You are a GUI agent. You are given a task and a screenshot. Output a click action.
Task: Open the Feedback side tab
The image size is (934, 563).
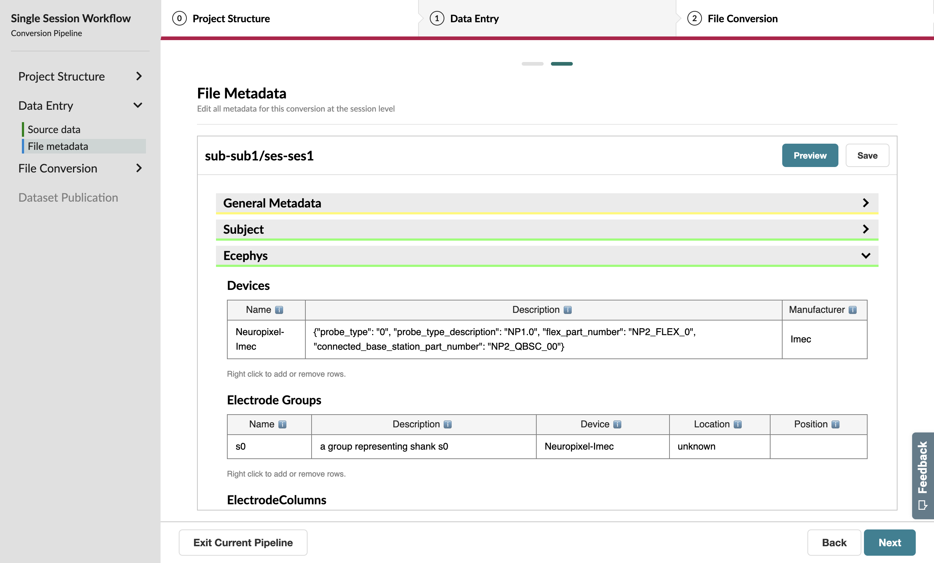(x=923, y=475)
